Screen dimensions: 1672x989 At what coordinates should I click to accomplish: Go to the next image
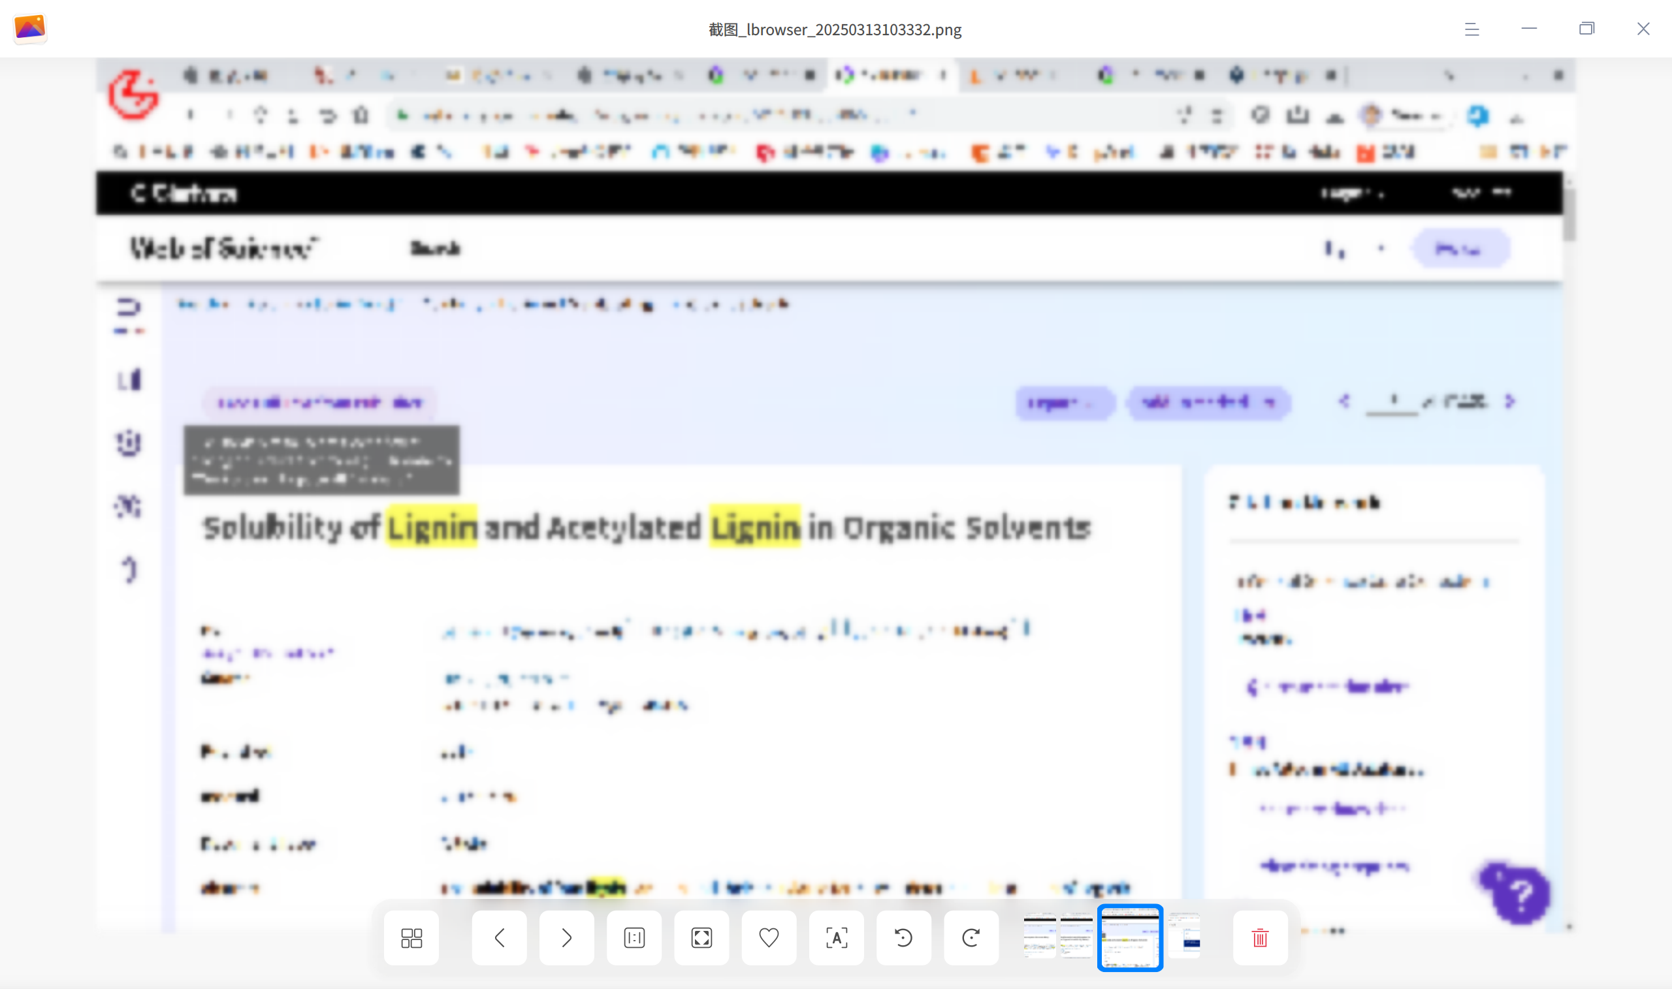(567, 937)
